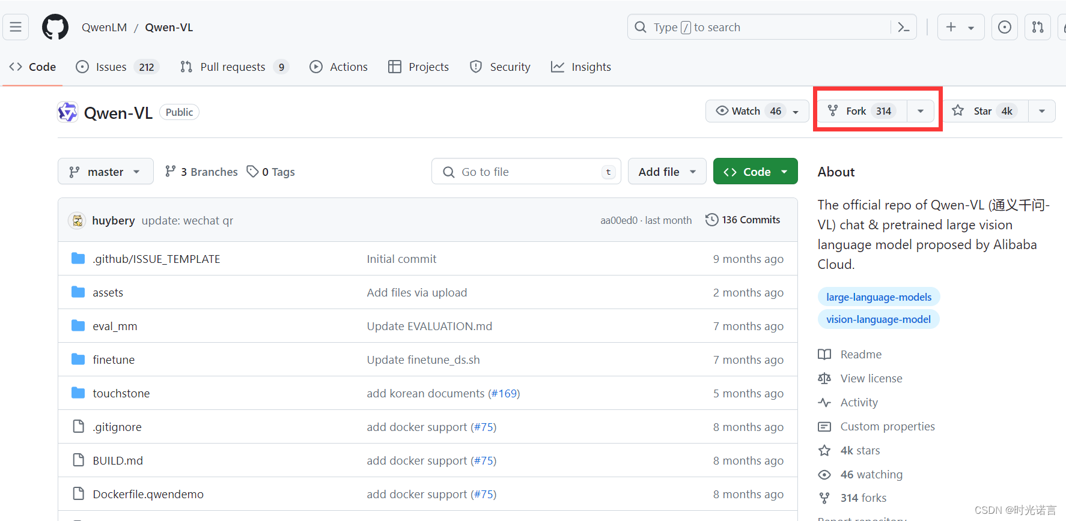The image size is (1066, 521).
Task: Open the Projects tab
Action: [x=418, y=67]
